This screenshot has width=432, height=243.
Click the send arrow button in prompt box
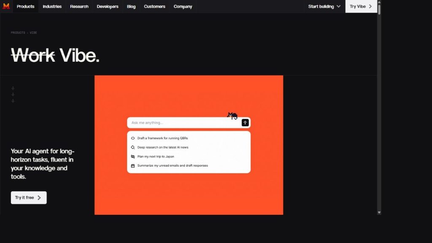point(245,123)
